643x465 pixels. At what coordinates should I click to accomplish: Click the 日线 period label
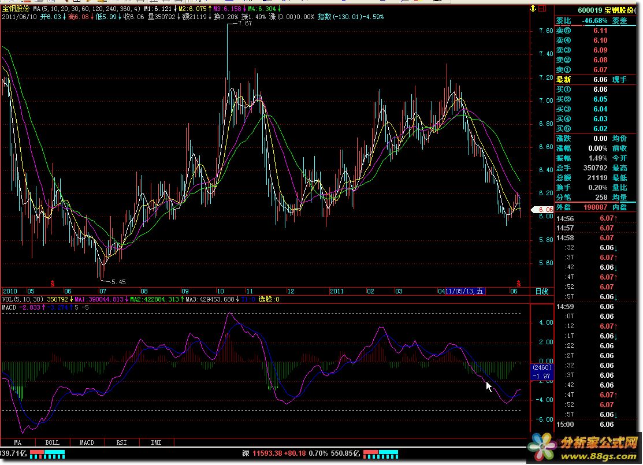coord(542,291)
